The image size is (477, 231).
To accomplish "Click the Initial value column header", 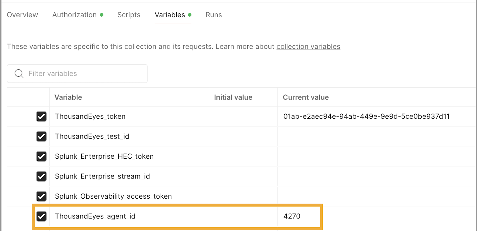I will 233,97.
